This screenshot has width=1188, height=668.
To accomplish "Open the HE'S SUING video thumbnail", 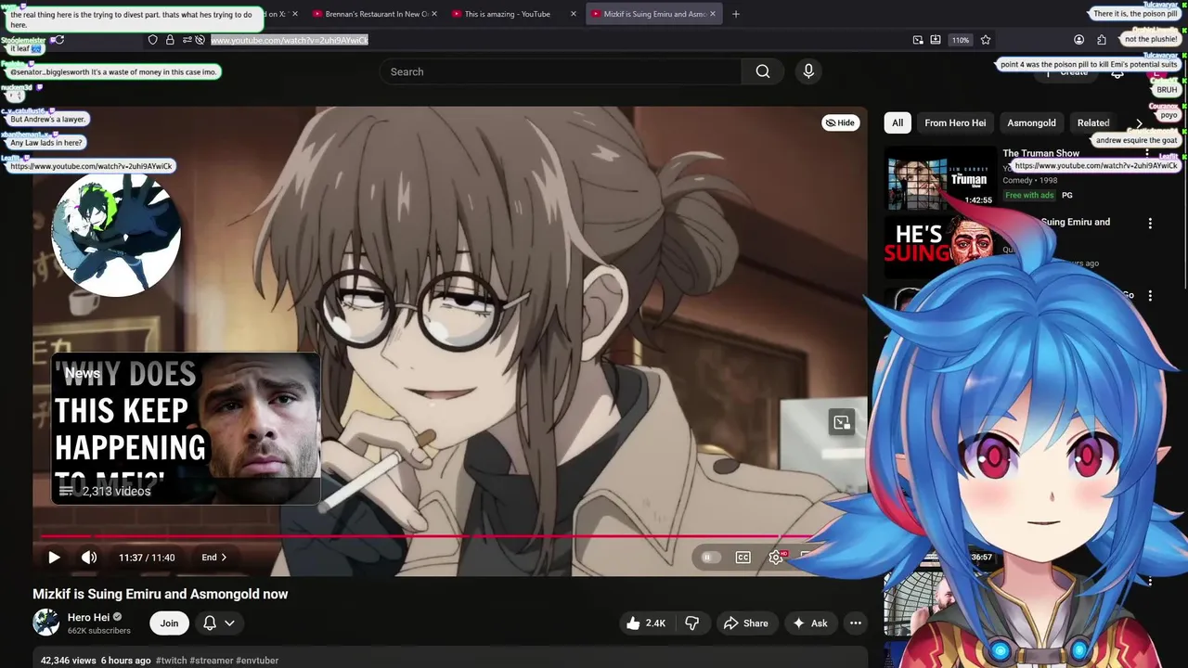I will (937, 247).
